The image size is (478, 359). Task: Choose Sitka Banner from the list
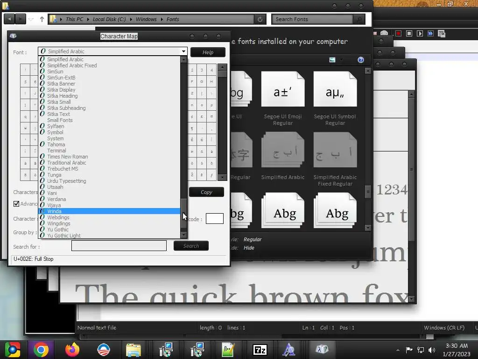pos(109,84)
